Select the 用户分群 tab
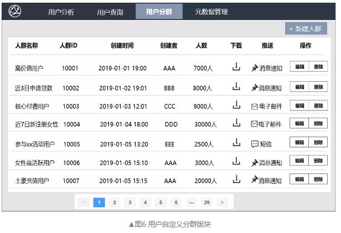 [x=159, y=12]
